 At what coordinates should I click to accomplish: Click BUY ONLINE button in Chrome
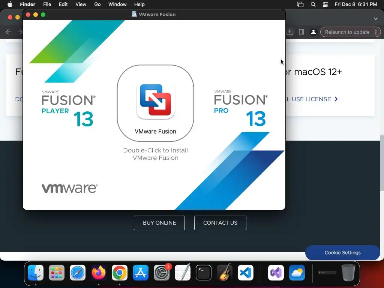pyautogui.click(x=159, y=223)
